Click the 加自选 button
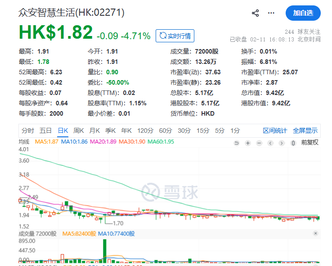 pos(303,13)
